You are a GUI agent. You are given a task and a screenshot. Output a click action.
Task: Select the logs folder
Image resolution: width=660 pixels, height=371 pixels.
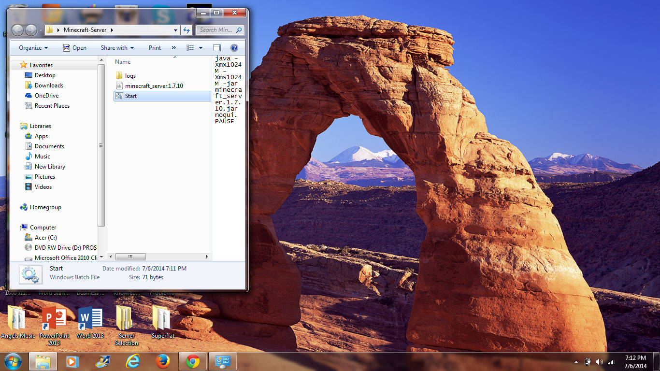[x=130, y=76]
